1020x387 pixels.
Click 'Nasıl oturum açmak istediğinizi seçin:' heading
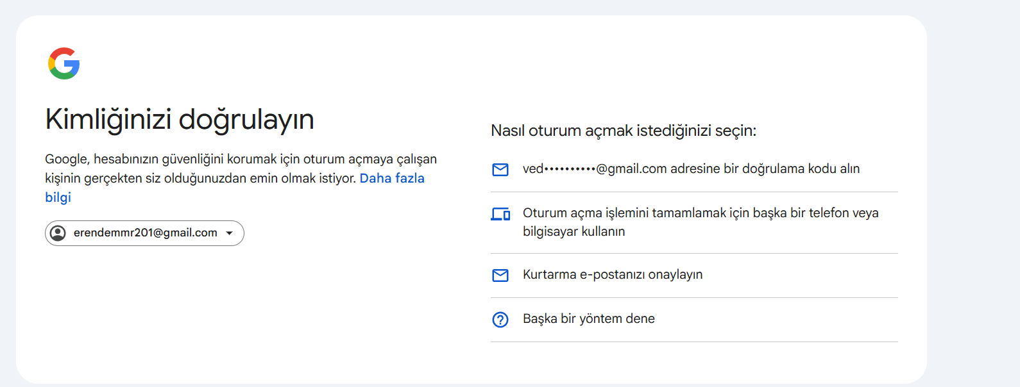point(624,131)
